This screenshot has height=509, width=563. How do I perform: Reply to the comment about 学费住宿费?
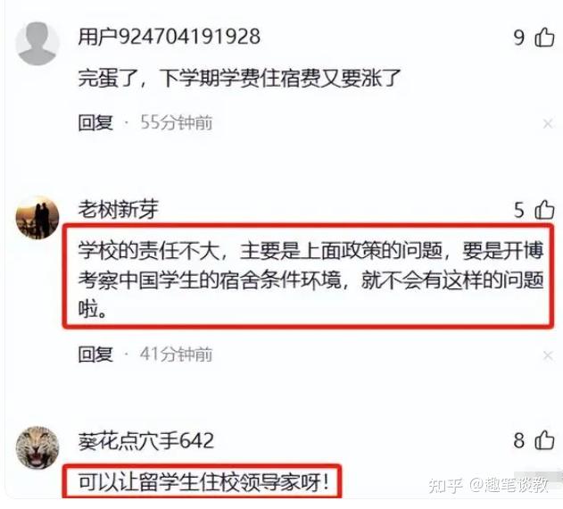[95, 122]
